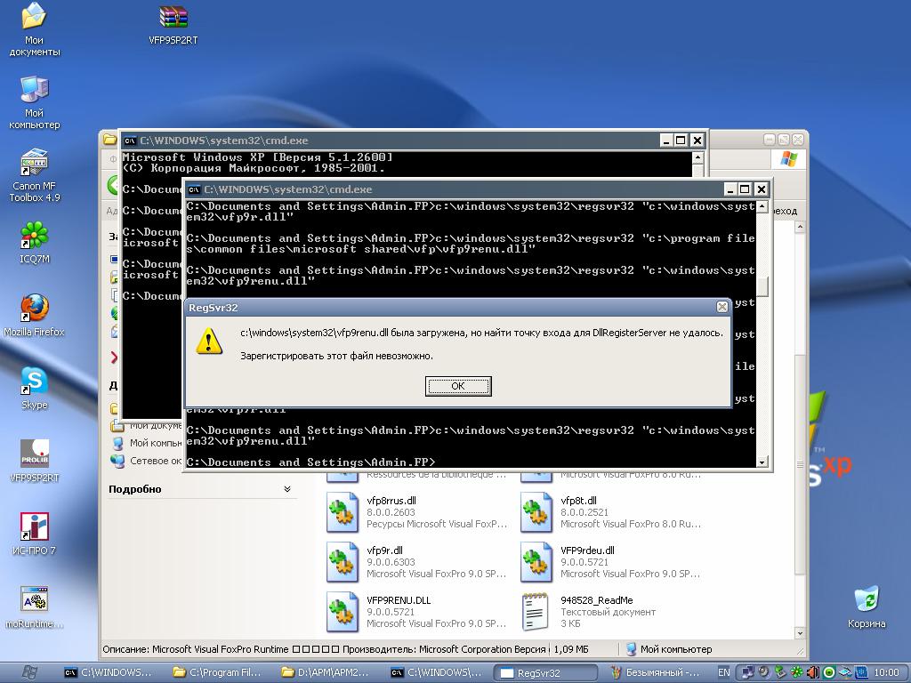The image size is (911, 683).
Task: Close the RegSvr32 error dialog
Action: [x=722, y=307]
